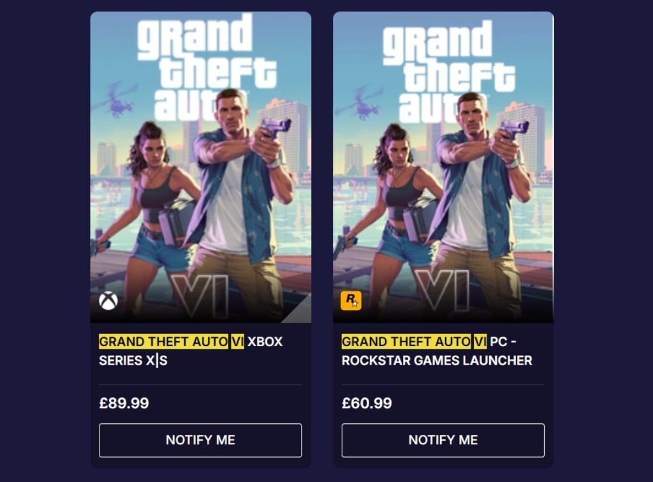The height and width of the screenshot is (482, 653).
Task: Click the helicopter on the Xbox edition cover
Action: click(117, 99)
